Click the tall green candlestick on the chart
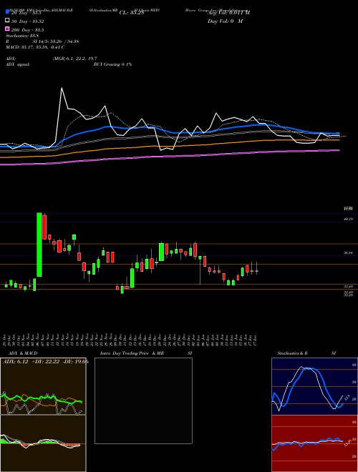Viewport: 358px width, 472px height. (x=39, y=245)
